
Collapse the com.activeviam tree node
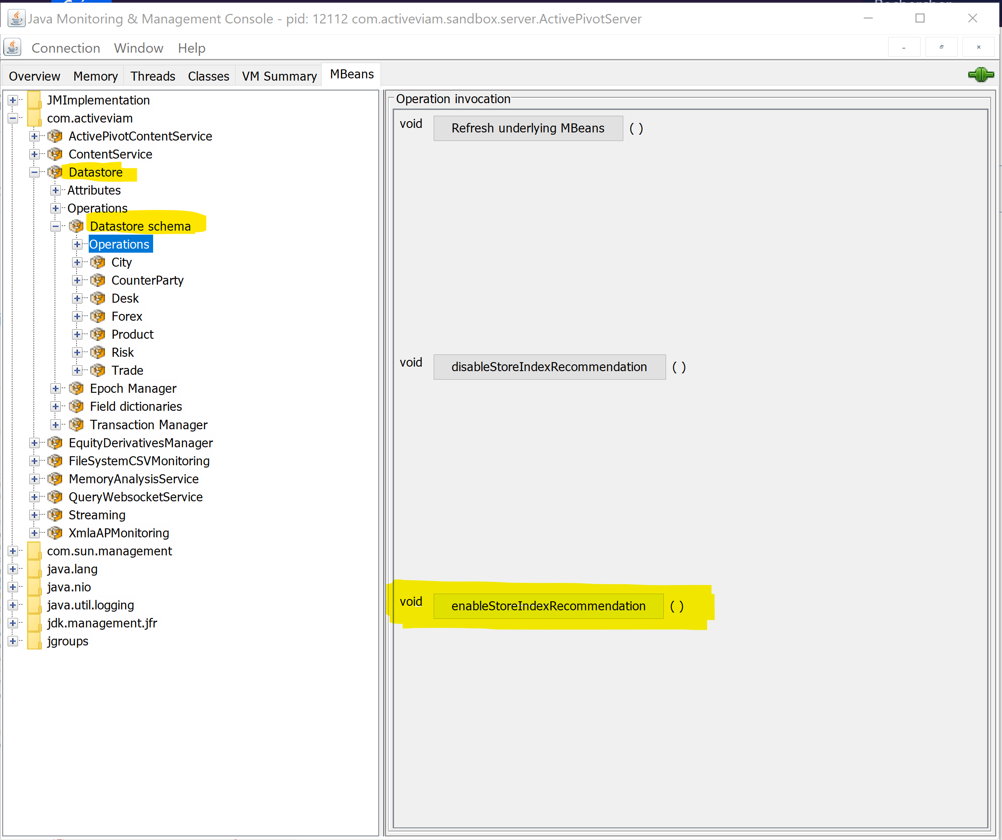[13, 118]
